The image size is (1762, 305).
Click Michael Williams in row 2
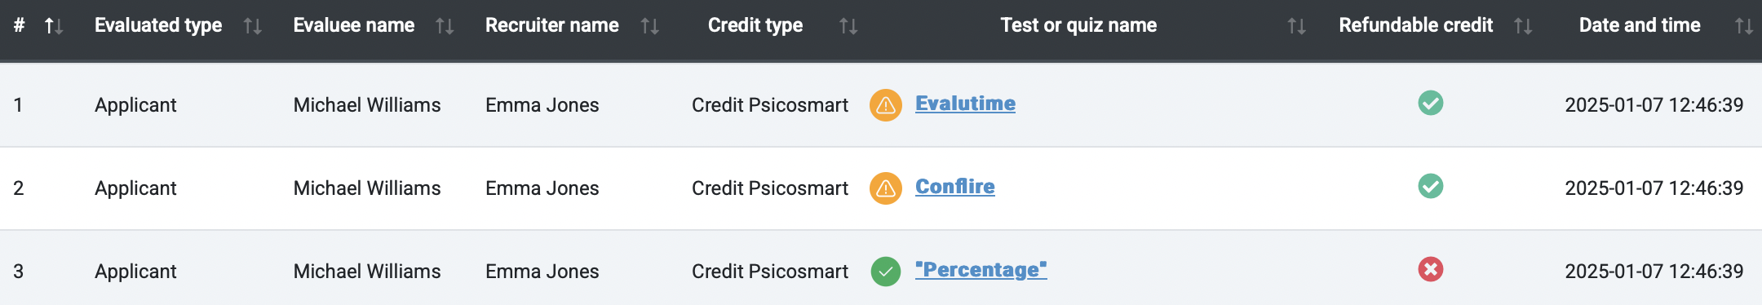[367, 188]
